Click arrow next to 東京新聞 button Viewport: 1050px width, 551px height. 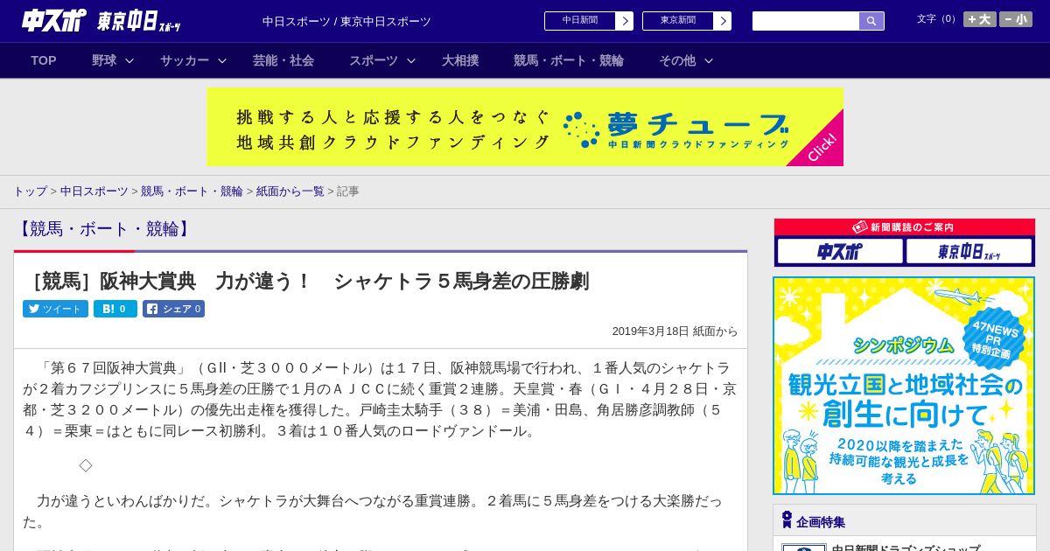tap(723, 21)
